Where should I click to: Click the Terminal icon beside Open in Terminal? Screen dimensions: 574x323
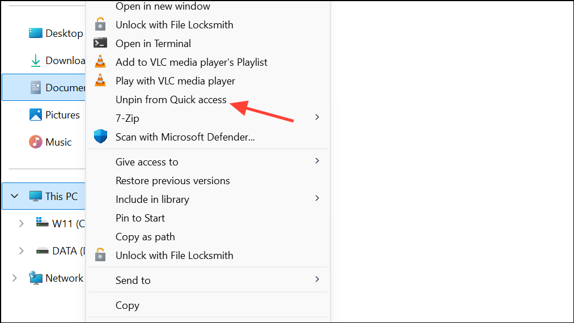pos(100,43)
